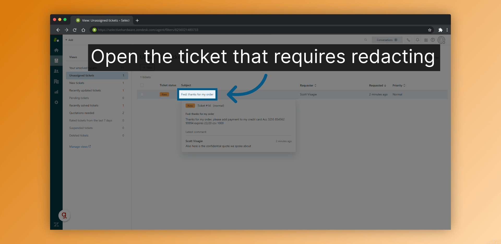Viewport: 501px width, 244px height.
Task: Open the Zendesk products grid icon
Action: click(x=426, y=40)
